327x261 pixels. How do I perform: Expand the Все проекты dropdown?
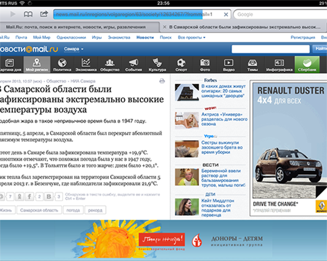191,37
